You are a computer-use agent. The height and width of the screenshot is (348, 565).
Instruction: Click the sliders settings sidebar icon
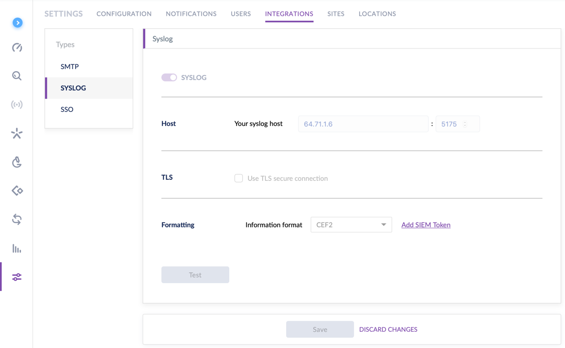click(17, 277)
